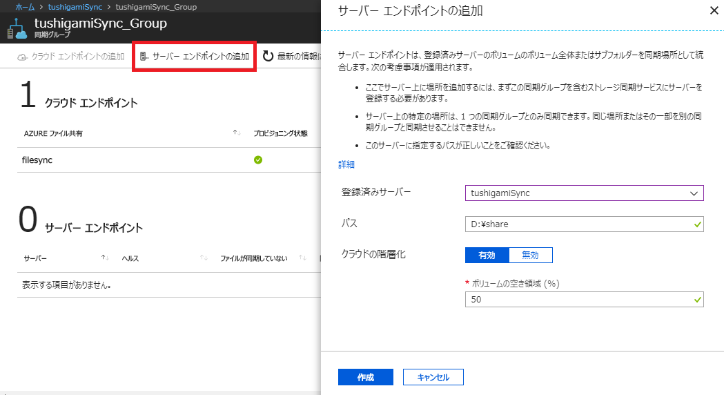This screenshot has width=724, height=395.
Task: Click ボリュームの空き領域 (%) input field
Action: 584,300
